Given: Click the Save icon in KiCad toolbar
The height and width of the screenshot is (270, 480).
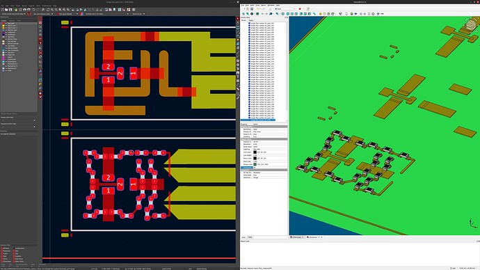Looking at the screenshot, I should [x=10, y=10].
